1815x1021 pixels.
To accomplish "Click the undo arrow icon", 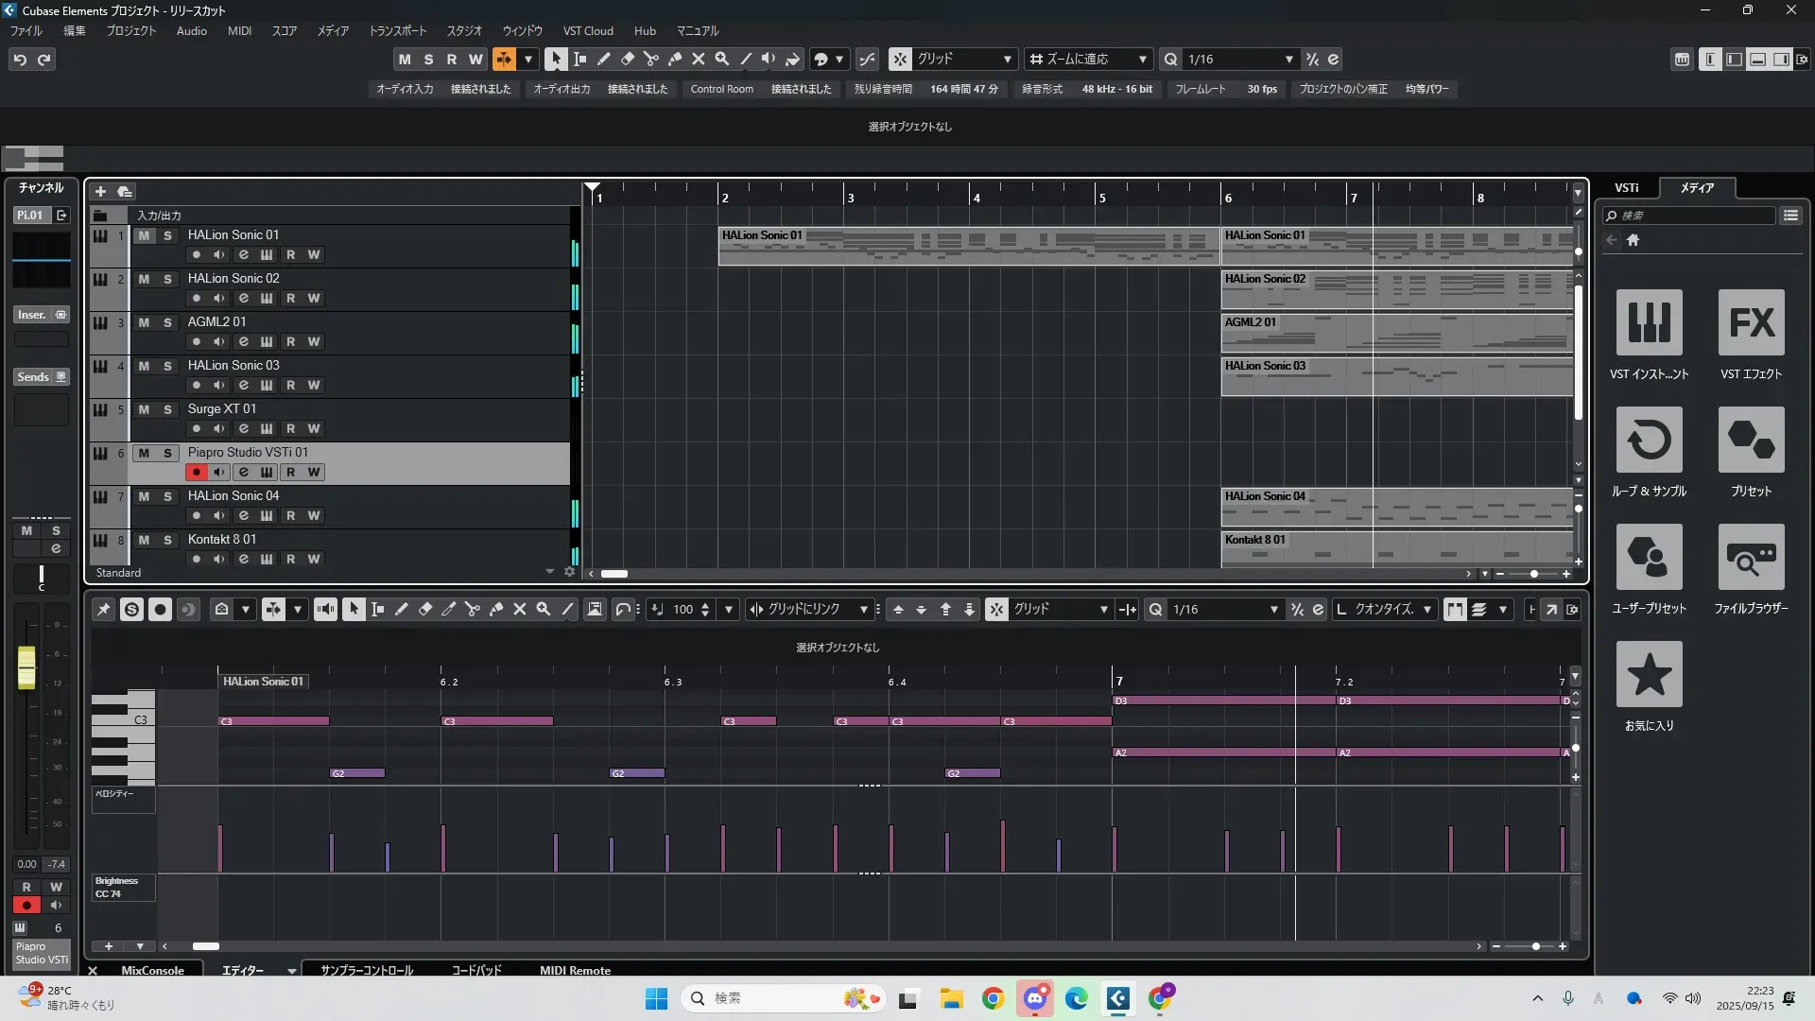I will pos(20,60).
